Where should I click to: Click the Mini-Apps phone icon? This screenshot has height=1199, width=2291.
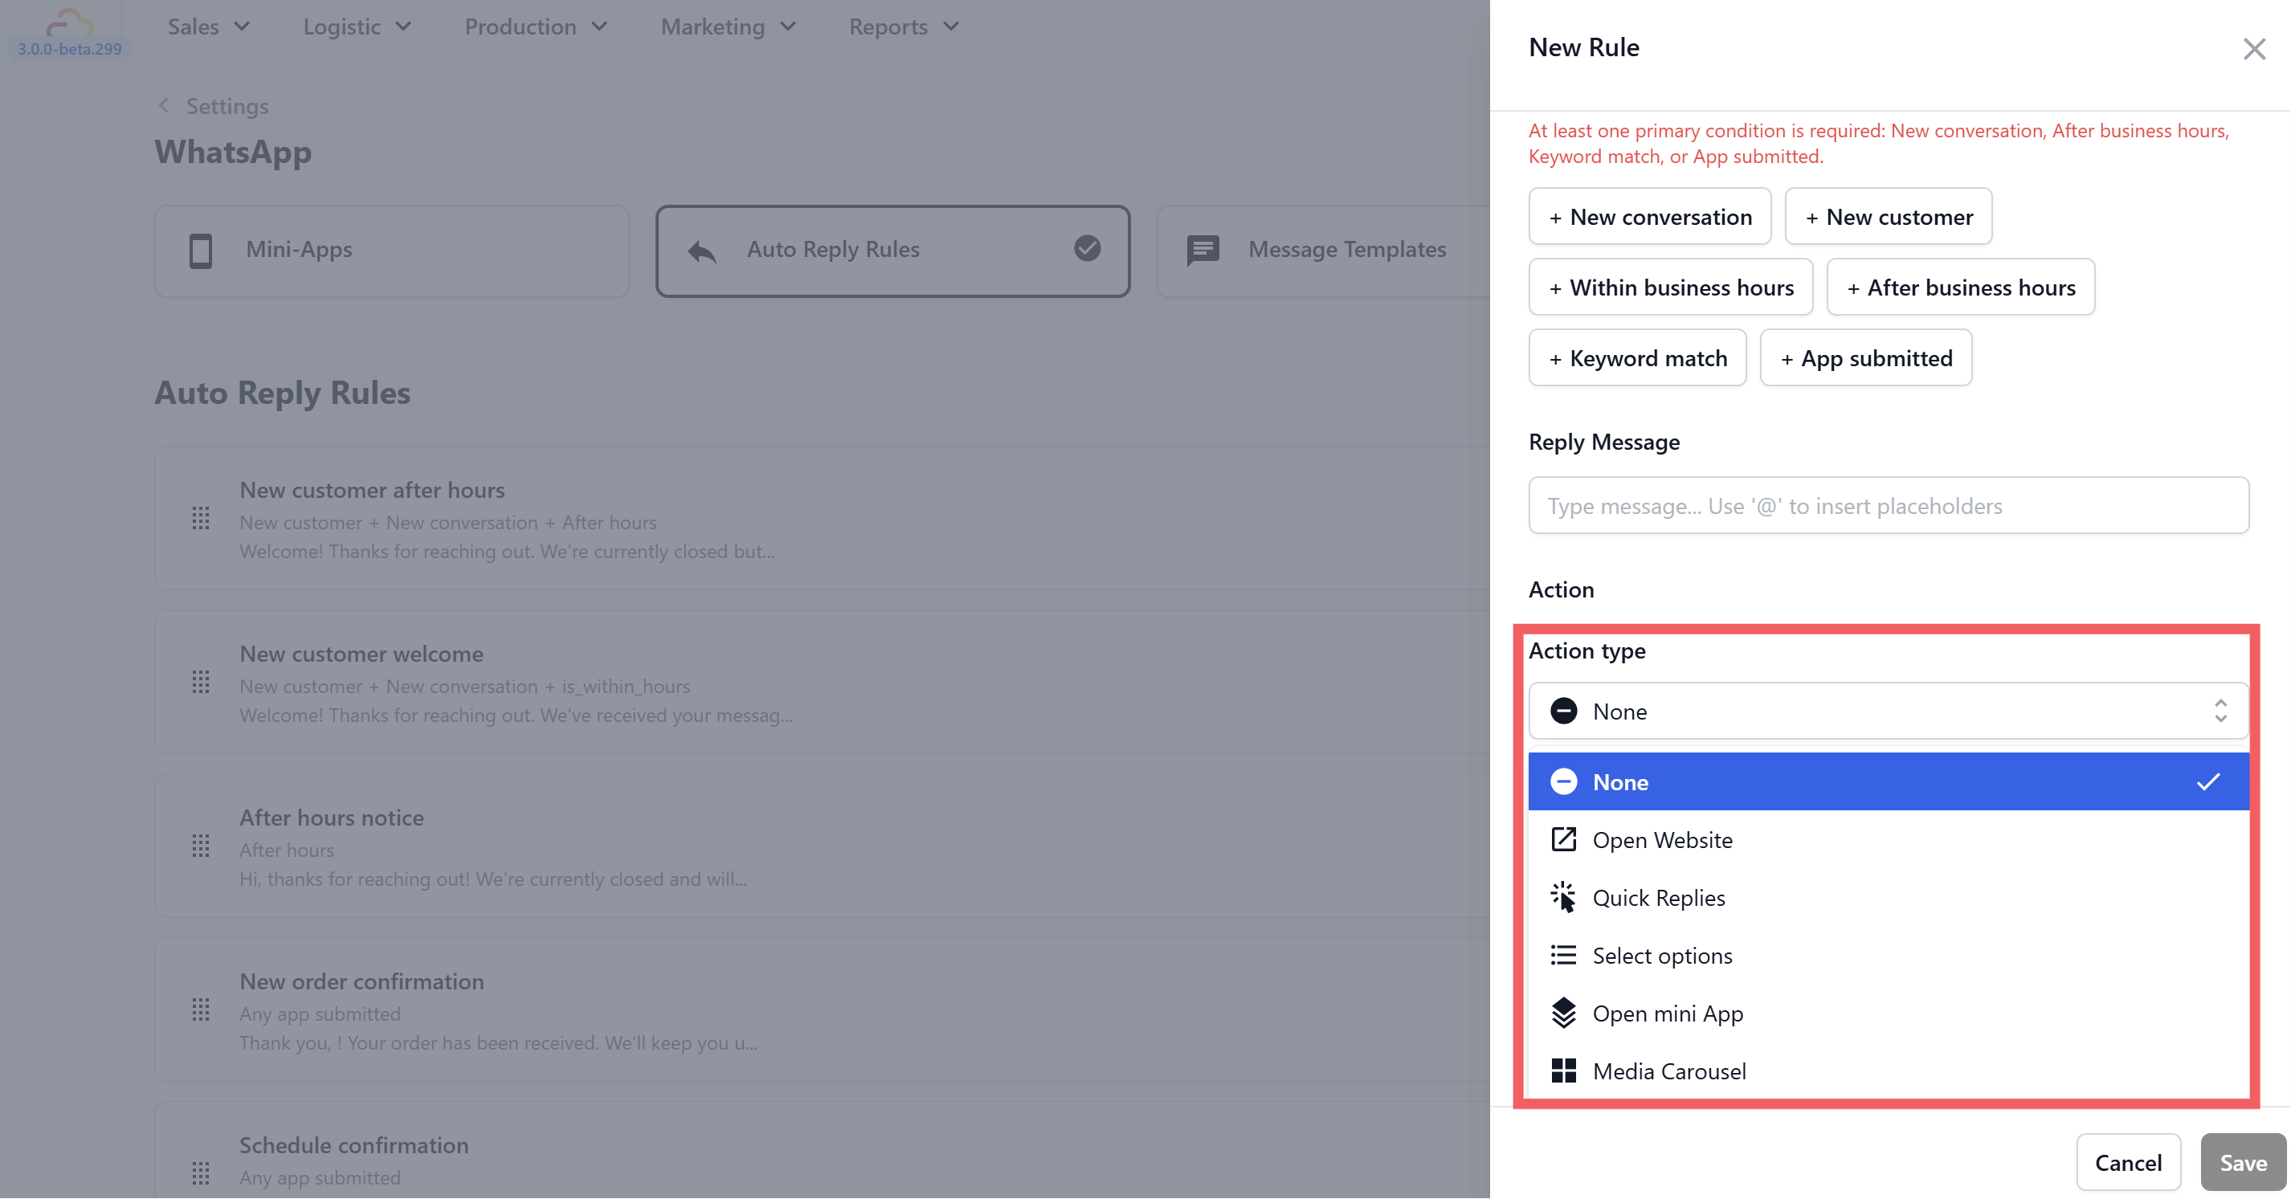point(201,251)
